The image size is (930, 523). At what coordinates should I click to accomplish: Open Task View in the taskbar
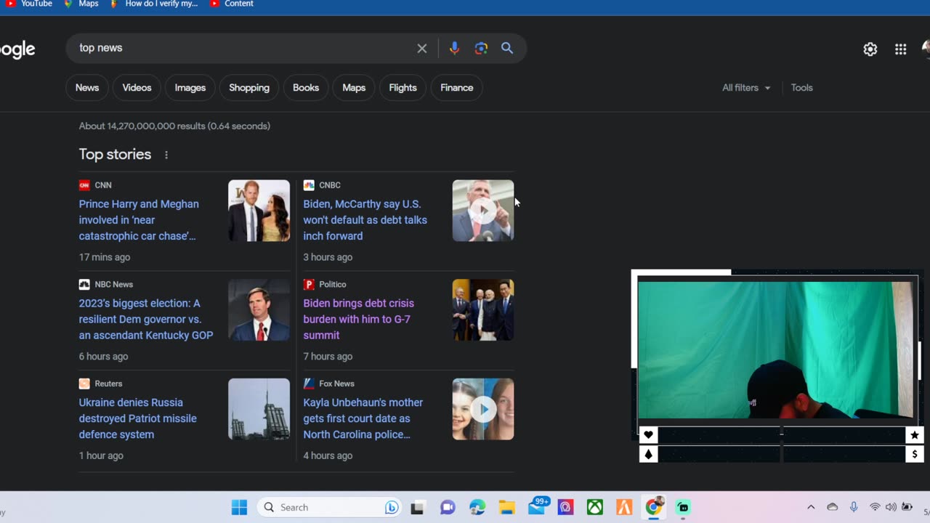click(418, 508)
